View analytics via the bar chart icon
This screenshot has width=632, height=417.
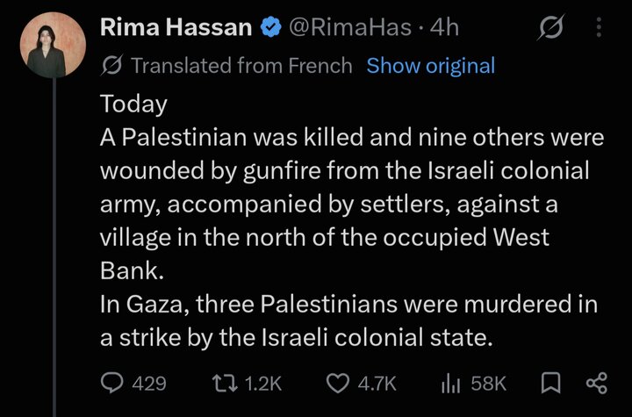tap(450, 383)
